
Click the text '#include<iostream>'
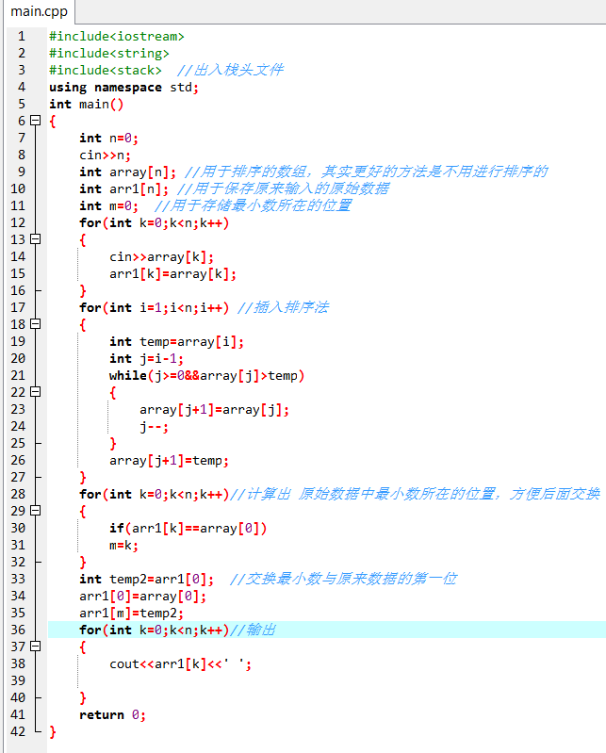pos(117,37)
